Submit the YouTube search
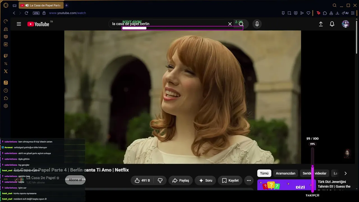The height and width of the screenshot is (202, 359). [241, 24]
